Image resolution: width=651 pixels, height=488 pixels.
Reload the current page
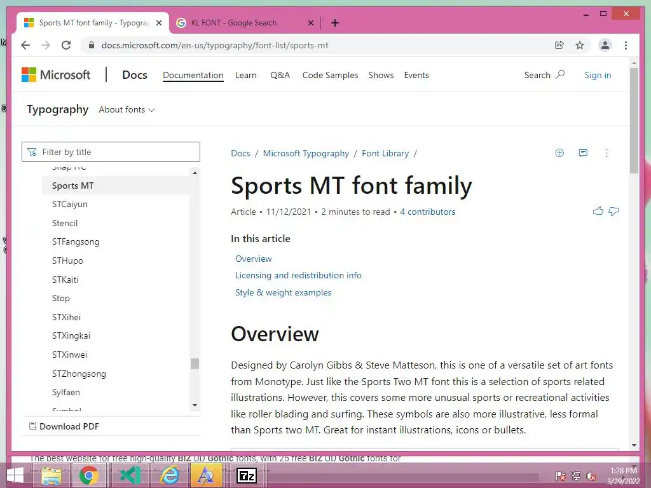coord(66,45)
